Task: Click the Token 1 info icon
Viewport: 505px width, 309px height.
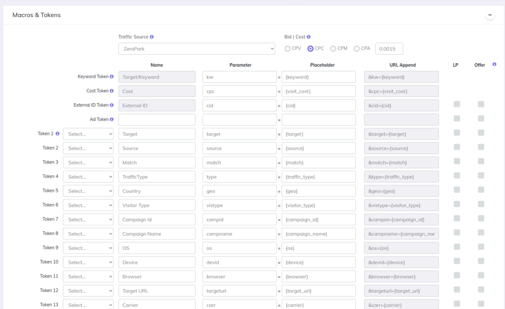Action: pyautogui.click(x=59, y=133)
